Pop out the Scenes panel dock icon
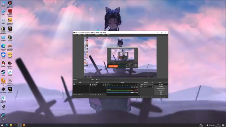This screenshot has width=226, height=127. [x=88, y=82]
